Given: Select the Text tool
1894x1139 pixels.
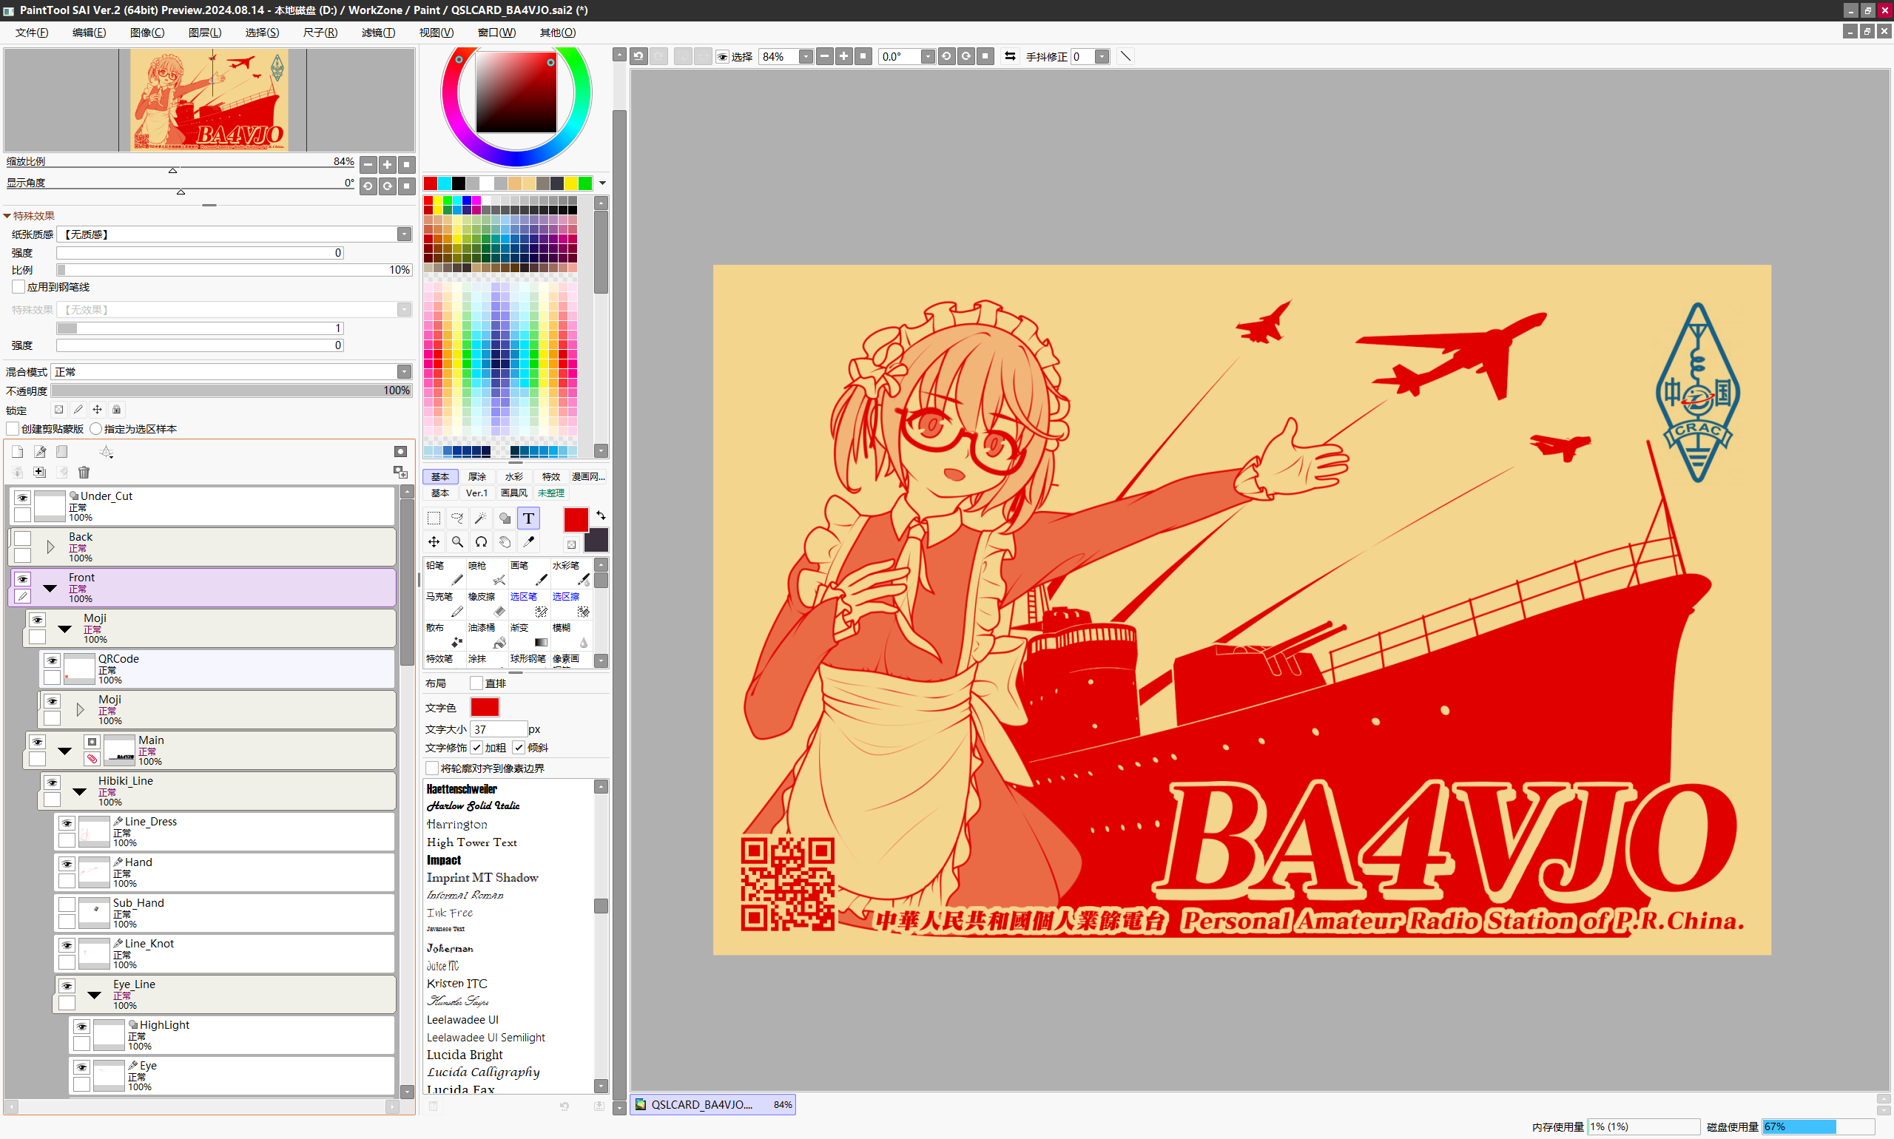Looking at the screenshot, I should click(529, 518).
